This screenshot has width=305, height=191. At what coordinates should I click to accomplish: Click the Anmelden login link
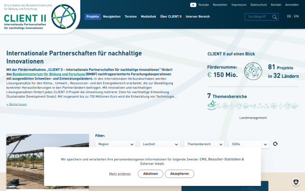(292, 5)
